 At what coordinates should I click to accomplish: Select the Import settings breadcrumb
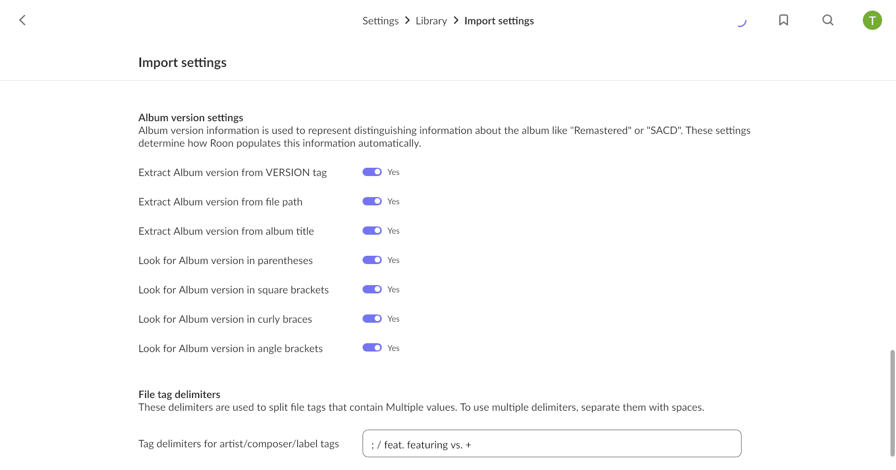point(499,21)
